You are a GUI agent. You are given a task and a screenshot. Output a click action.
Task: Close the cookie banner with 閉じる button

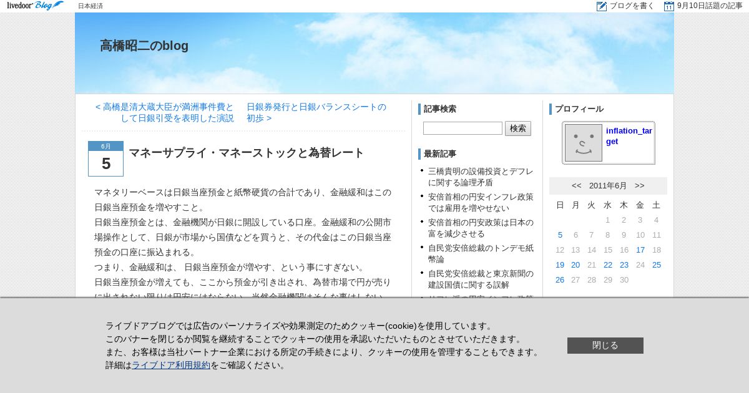[x=605, y=346]
